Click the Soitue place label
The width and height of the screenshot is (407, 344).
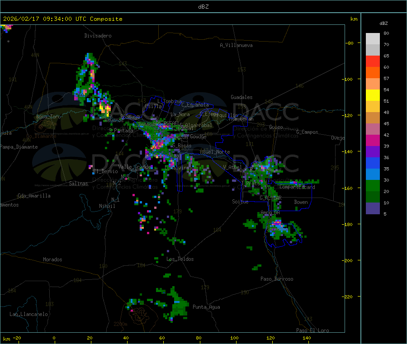coord(240,202)
